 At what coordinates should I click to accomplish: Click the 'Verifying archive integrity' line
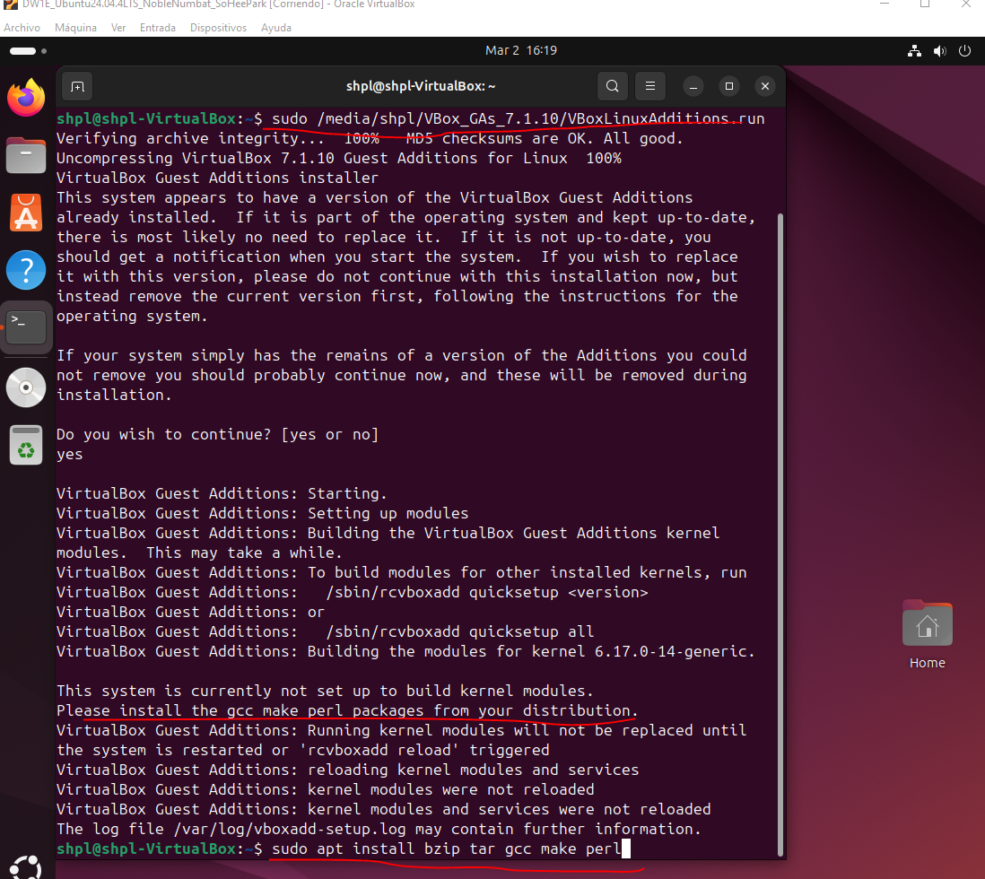[370, 138]
